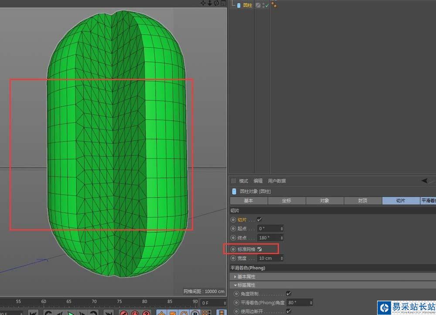Click the keyframe circle beside 宽度
The width and height of the screenshot is (436, 315).
click(x=233, y=258)
